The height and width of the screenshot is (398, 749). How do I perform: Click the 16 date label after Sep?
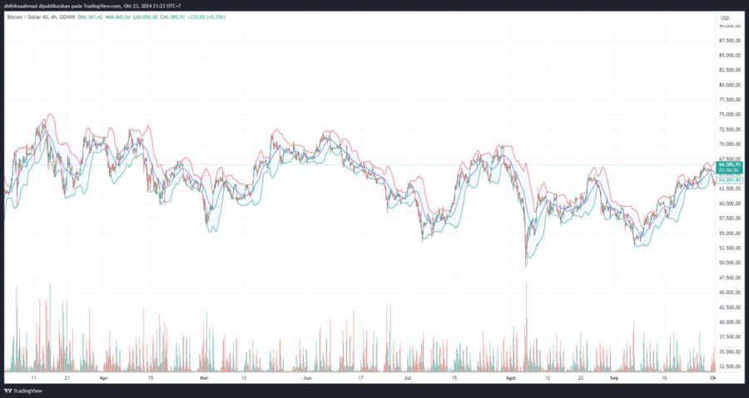[664, 378]
